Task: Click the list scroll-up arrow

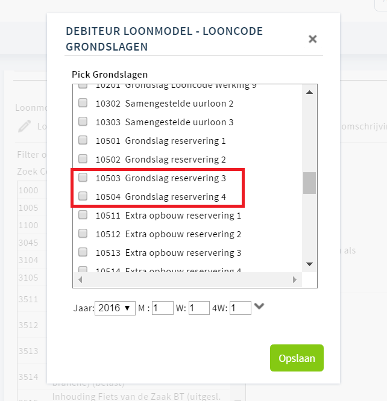Action: [309, 92]
